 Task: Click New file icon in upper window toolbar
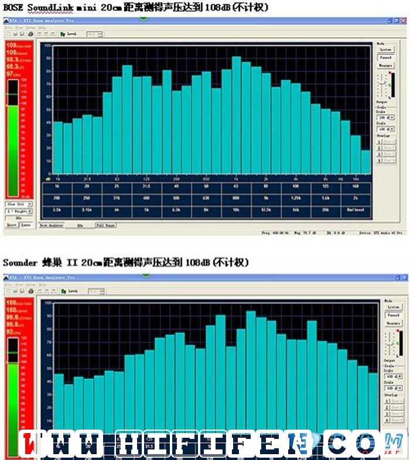[9, 34]
